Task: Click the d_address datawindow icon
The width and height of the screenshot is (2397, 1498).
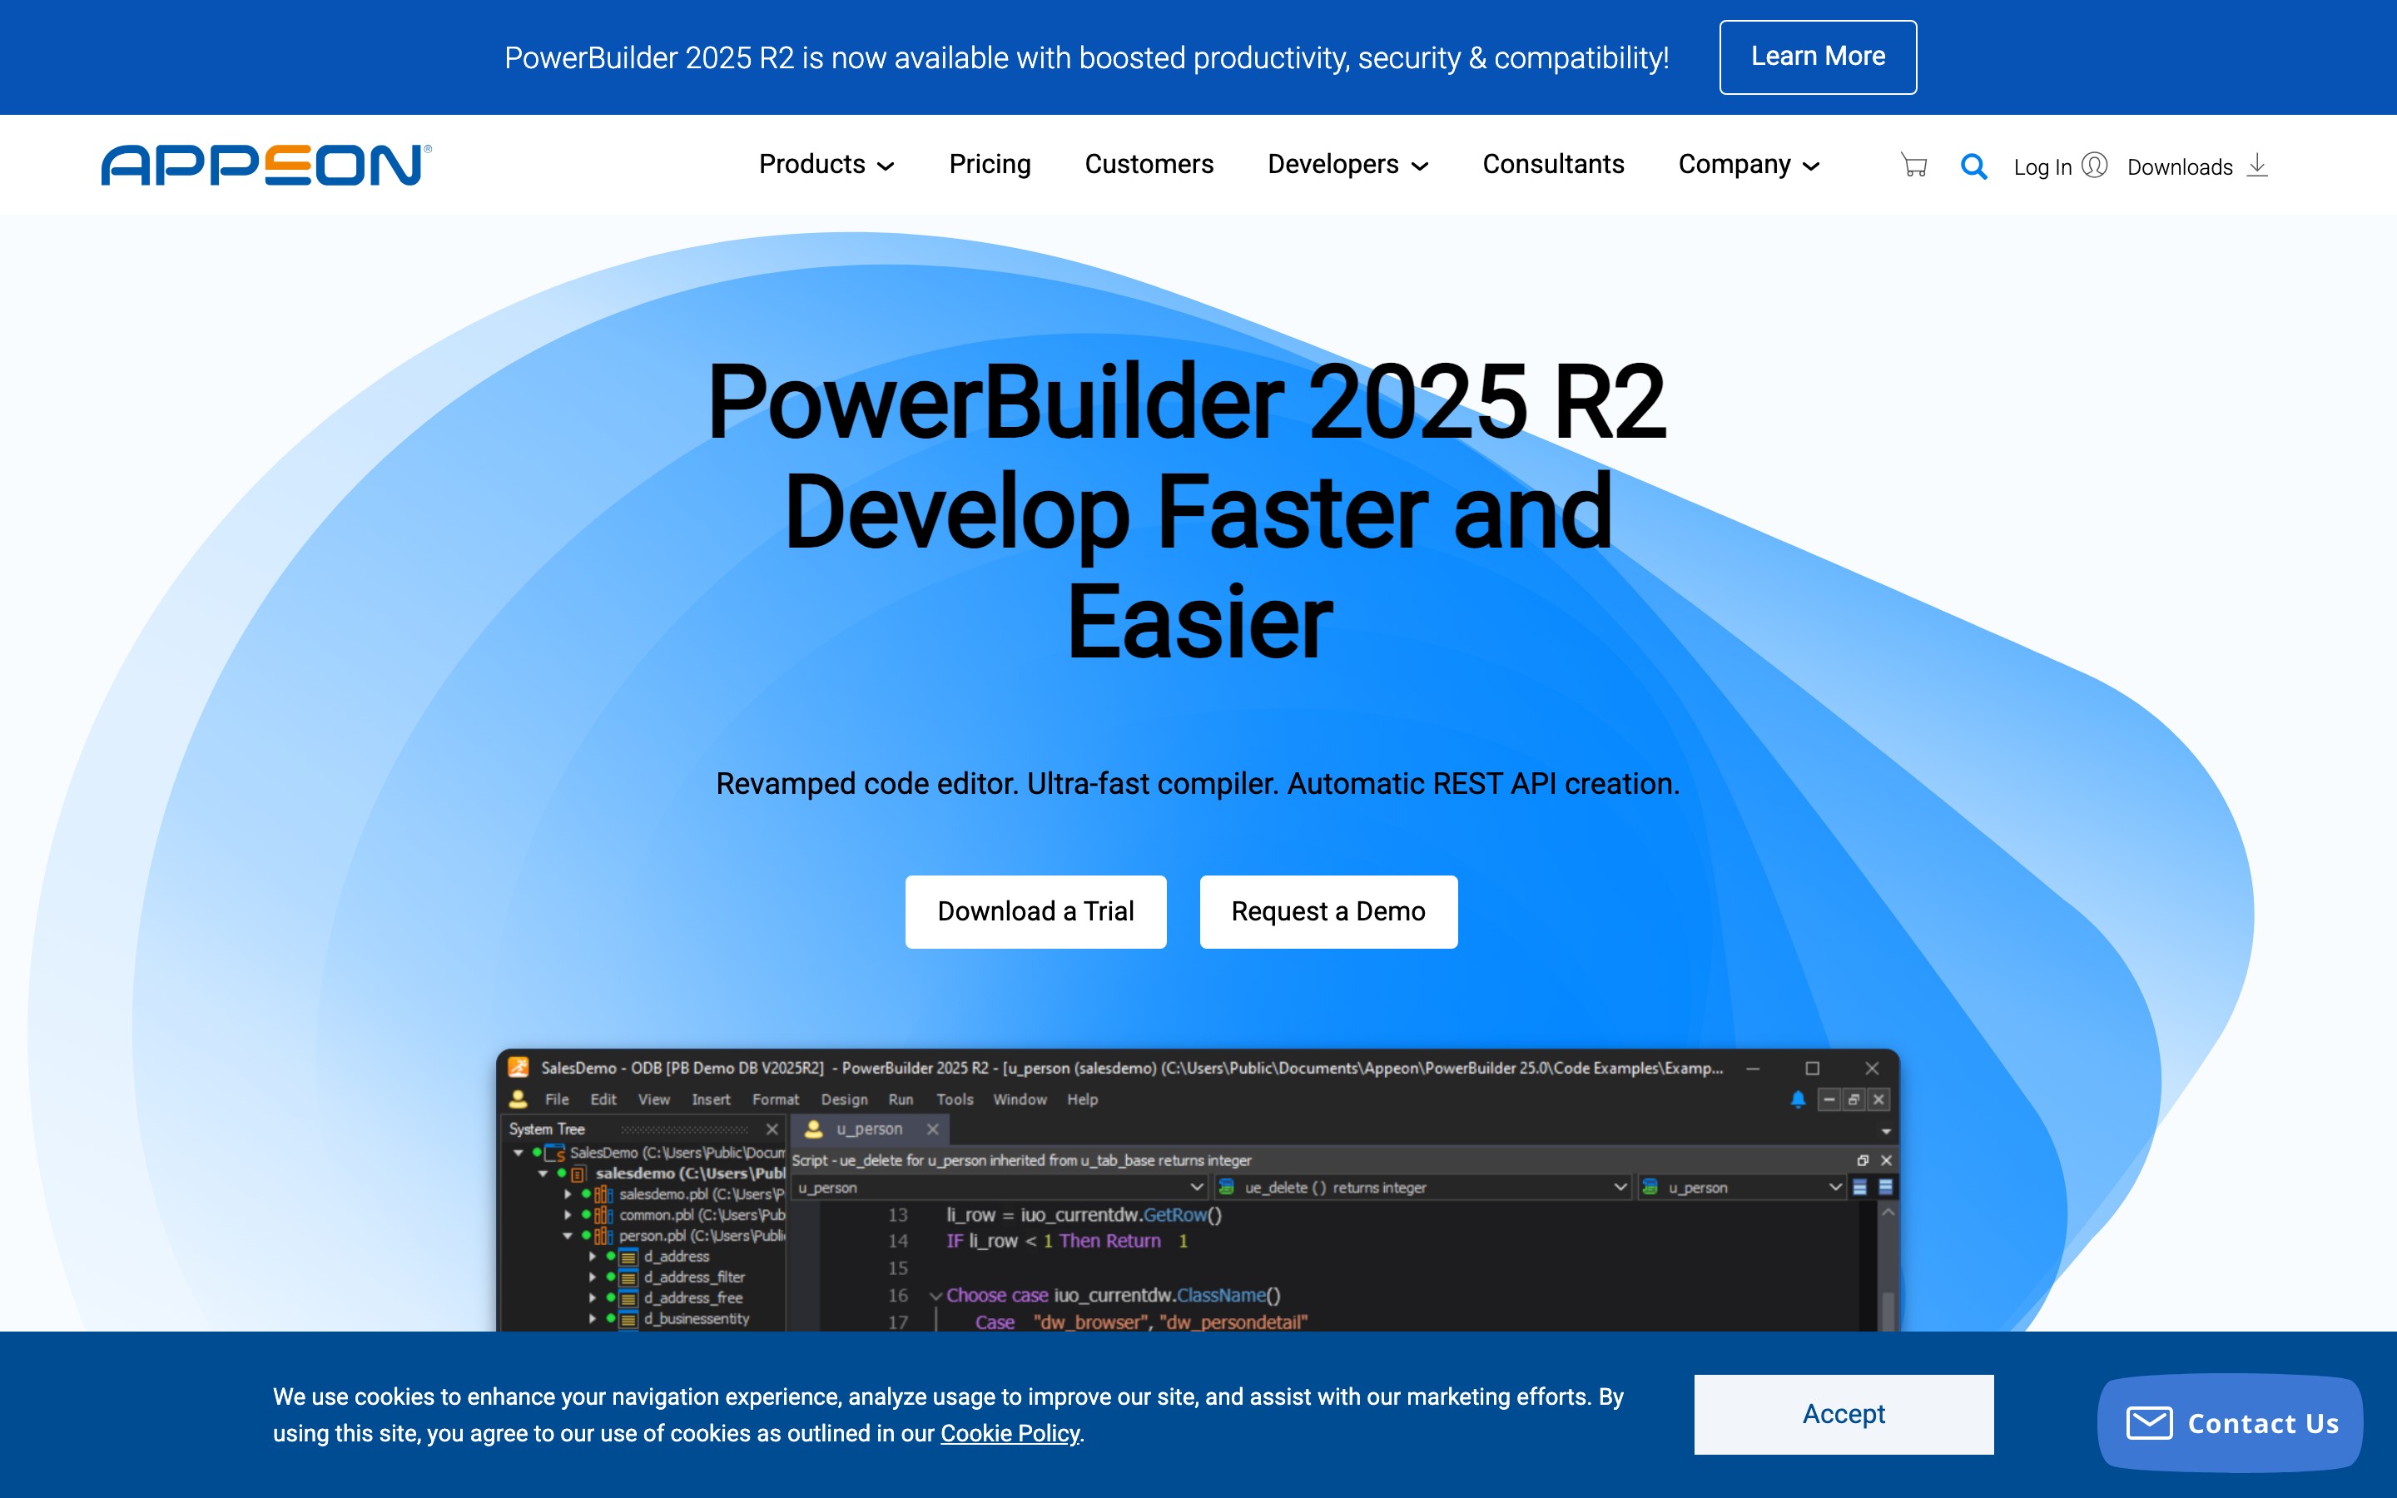Action: pos(628,1257)
